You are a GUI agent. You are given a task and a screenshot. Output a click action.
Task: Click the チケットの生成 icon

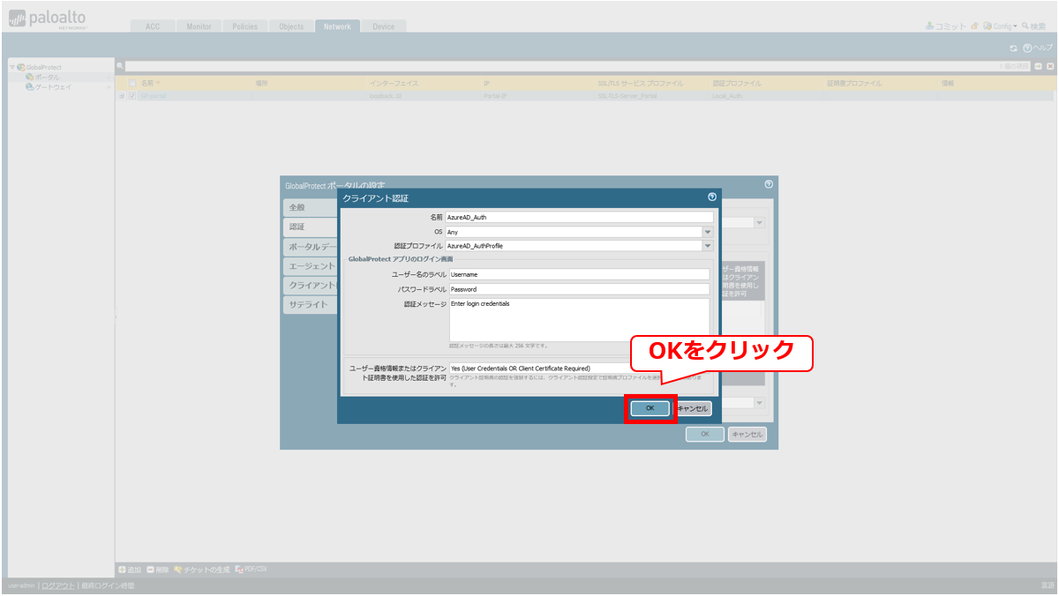pos(179,570)
